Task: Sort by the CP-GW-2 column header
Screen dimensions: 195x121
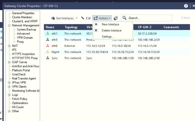Action: pyautogui.click(x=145, y=27)
